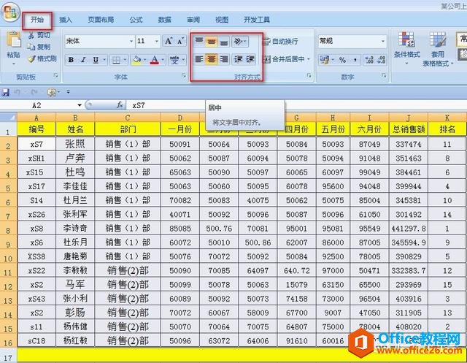Open Format as Table (套用表格格式)

click(x=438, y=49)
